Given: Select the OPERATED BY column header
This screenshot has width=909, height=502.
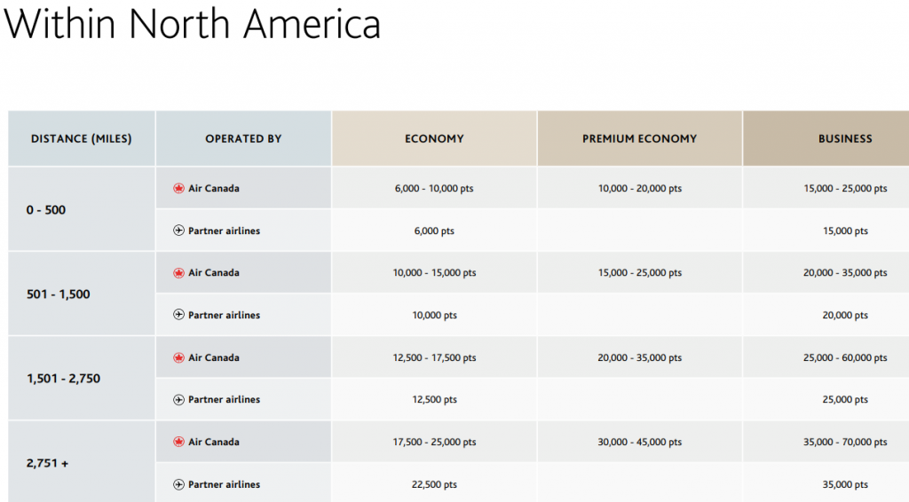Looking at the screenshot, I should (x=243, y=138).
